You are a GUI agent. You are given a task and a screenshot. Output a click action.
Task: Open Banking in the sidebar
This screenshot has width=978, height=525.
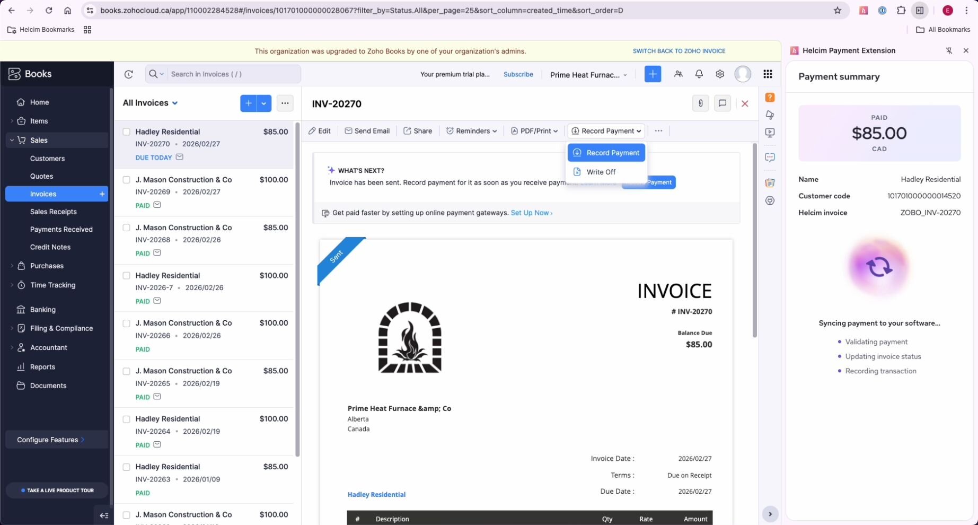[x=42, y=310]
